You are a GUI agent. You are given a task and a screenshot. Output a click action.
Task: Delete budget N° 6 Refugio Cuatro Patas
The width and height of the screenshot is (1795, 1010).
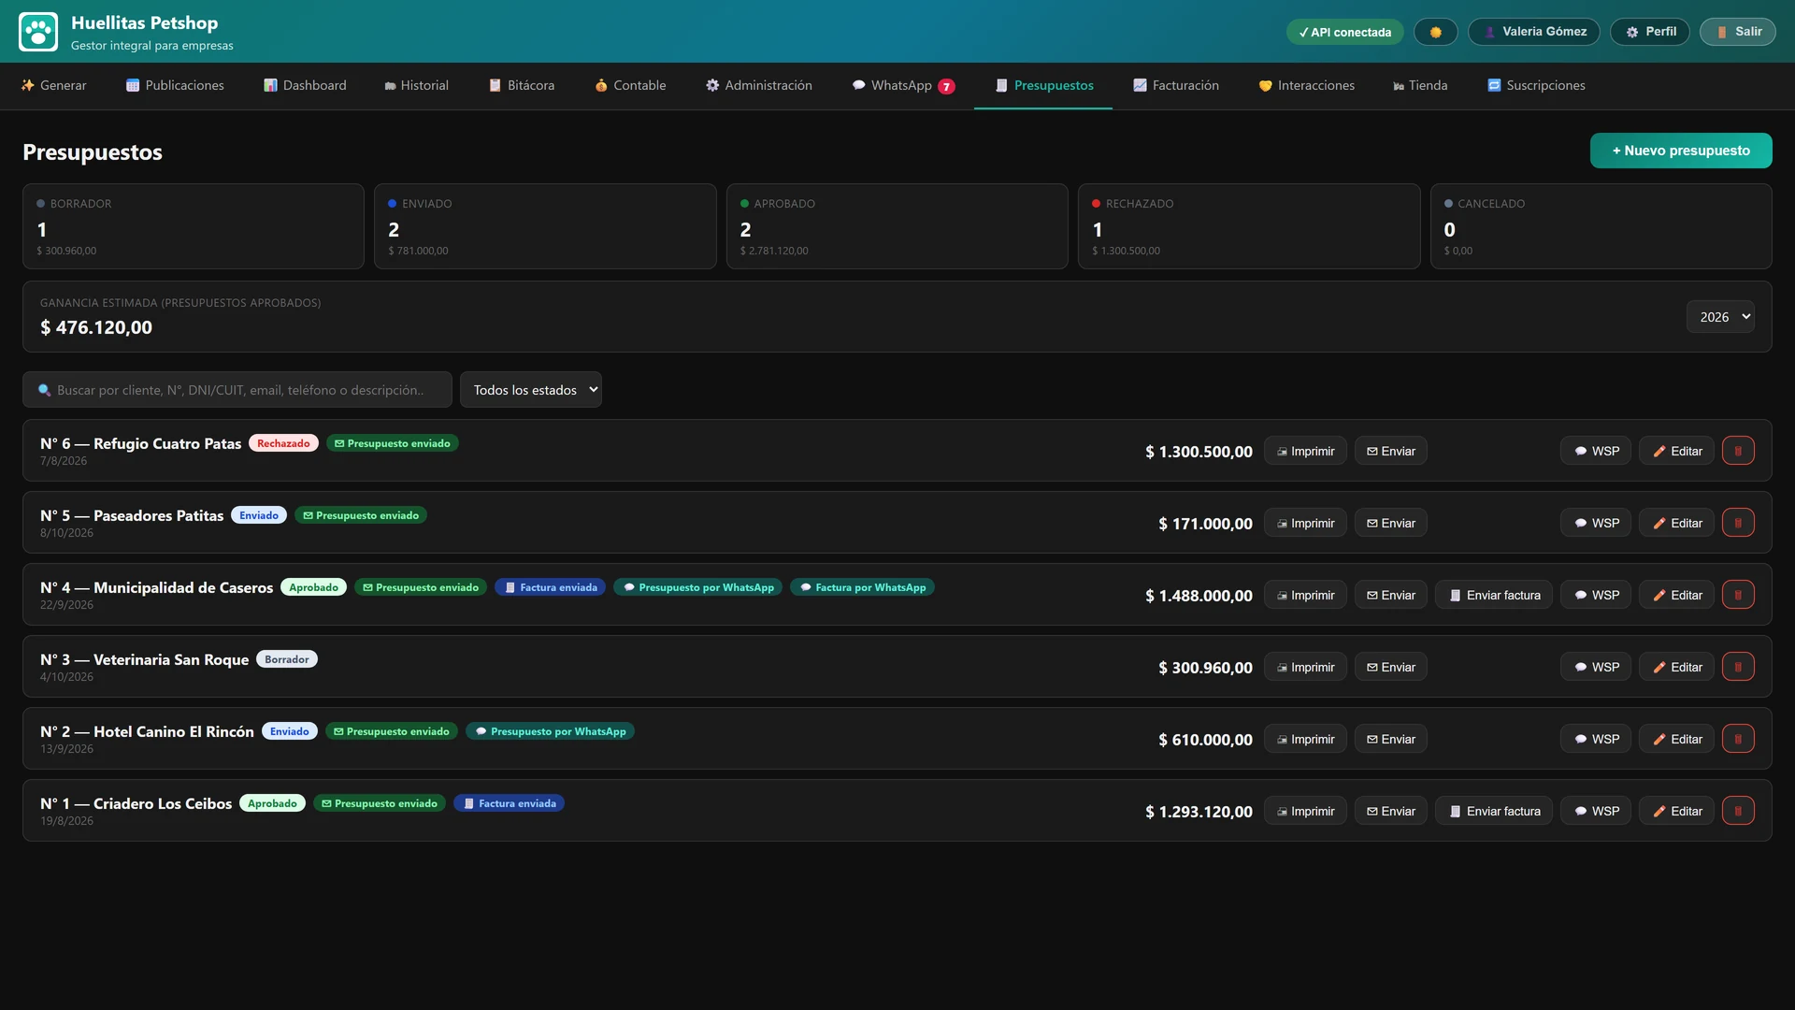[x=1738, y=451]
